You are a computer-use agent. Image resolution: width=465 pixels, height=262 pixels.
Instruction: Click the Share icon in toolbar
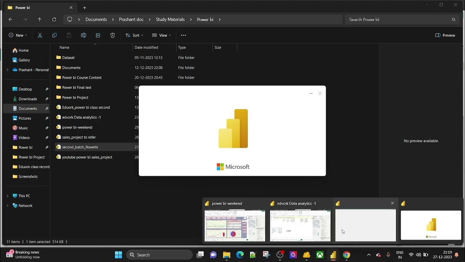pos(98,35)
